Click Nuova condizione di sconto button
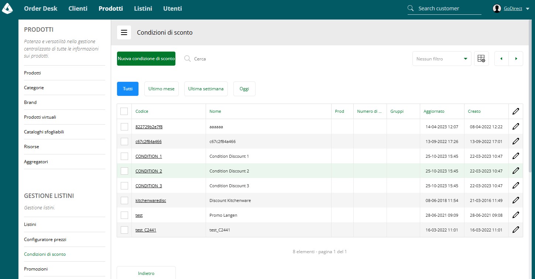535x279 pixels. (x=146, y=59)
